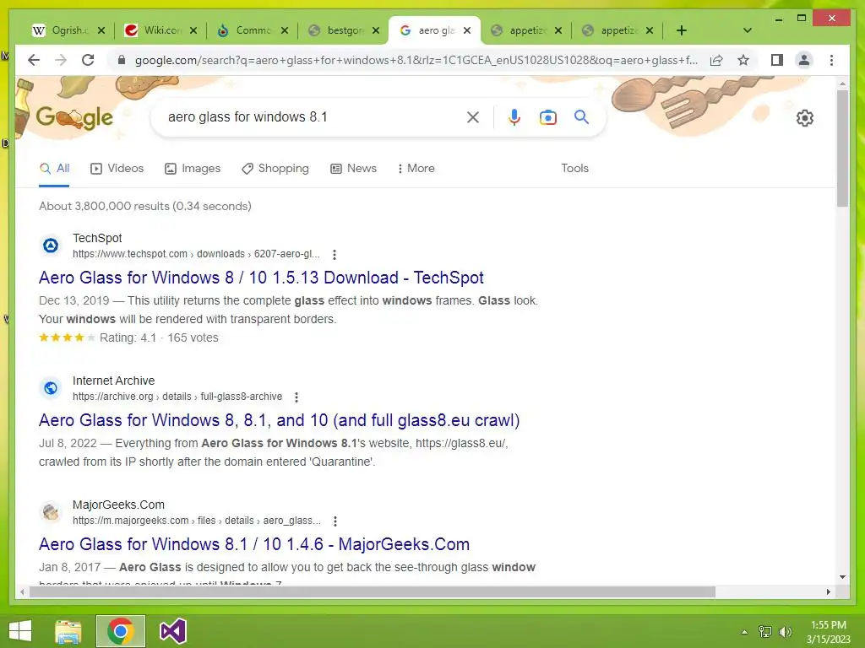Click the share page icon in address bar
Viewport: 865px width, 648px height.
[716, 60]
